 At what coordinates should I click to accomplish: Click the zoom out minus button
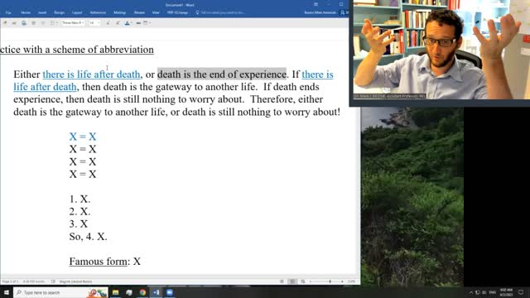tap(311, 281)
